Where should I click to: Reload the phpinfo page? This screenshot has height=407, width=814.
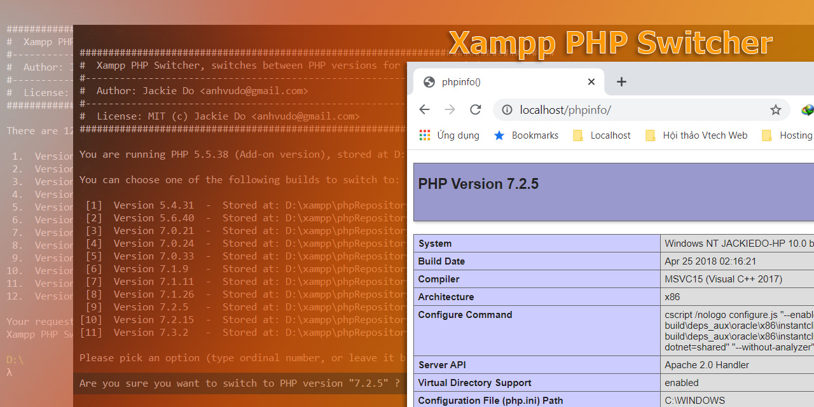(x=475, y=109)
